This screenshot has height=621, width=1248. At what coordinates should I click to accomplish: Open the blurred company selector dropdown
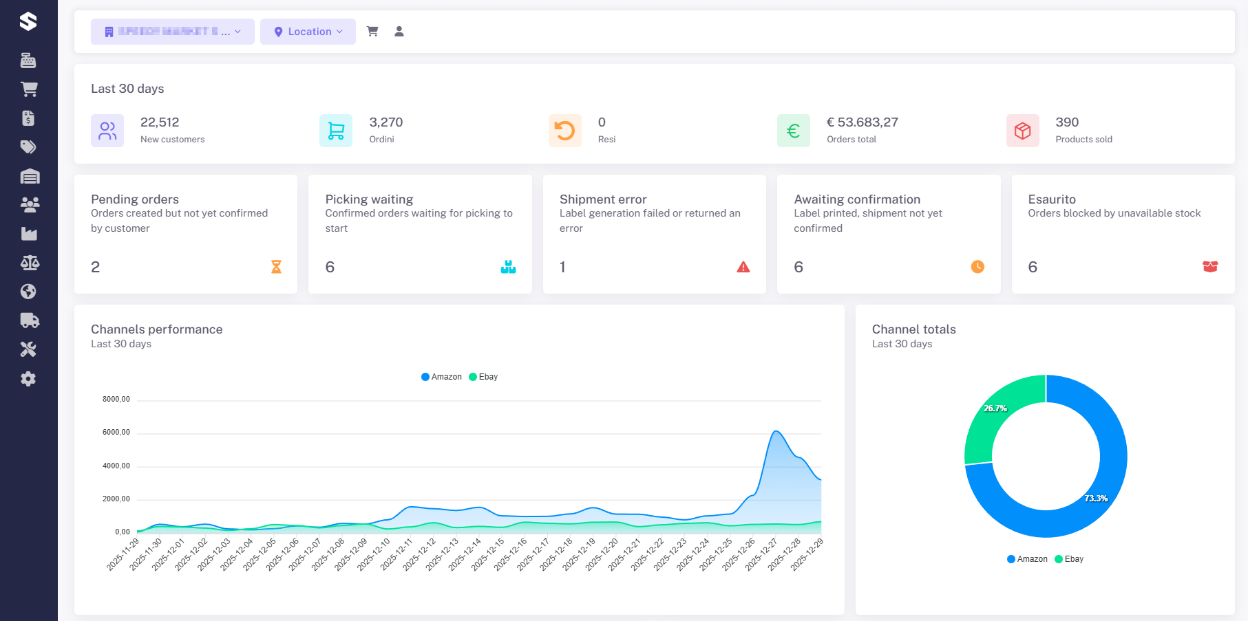tap(172, 32)
